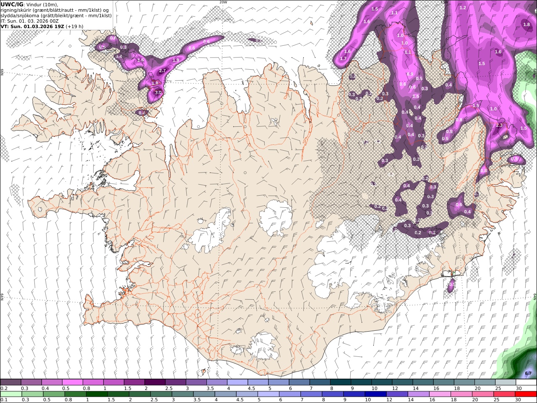Viewport: 537px width, 403px height.
Task: Click the '(+19 h)' forecast offset text
Action: click(x=74, y=26)
